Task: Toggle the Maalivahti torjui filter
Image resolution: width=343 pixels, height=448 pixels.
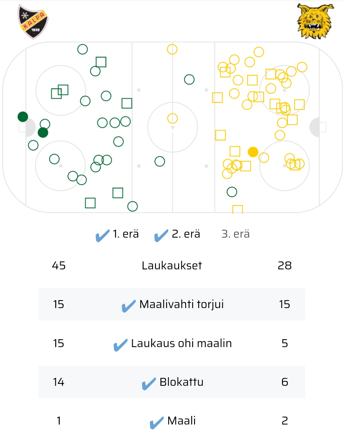Action: click(x=173, y=305)
